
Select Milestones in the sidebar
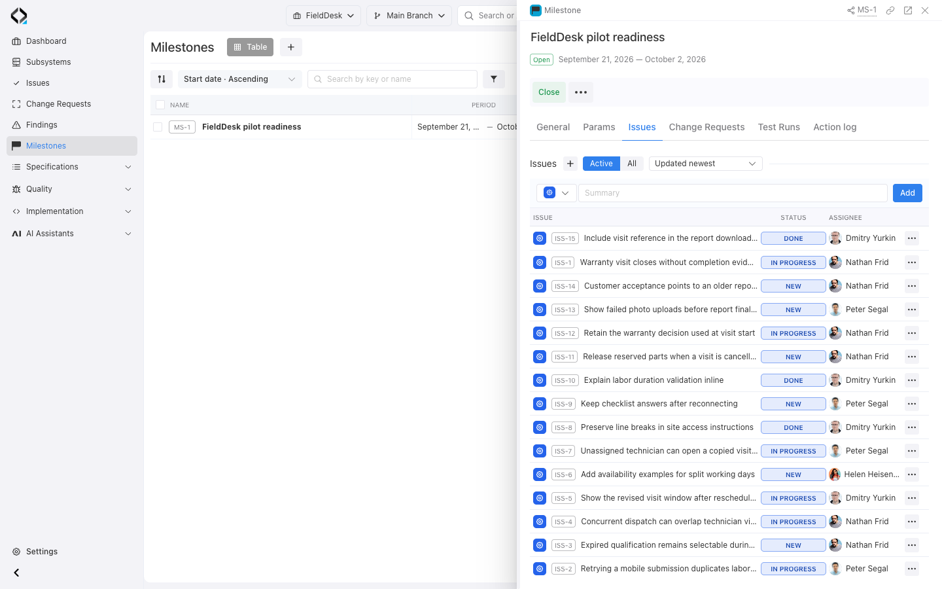tap(72, 146)
